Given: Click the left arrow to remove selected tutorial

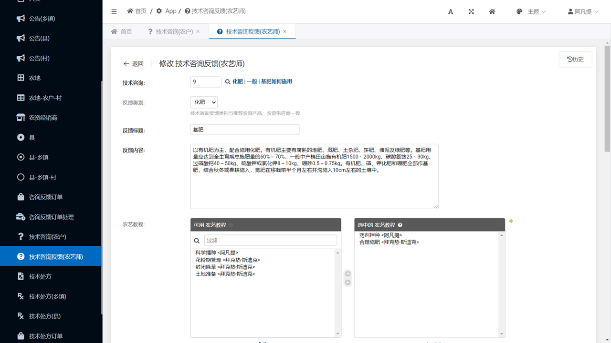Looking at the screenshot, I should click(x=348, y=282).
